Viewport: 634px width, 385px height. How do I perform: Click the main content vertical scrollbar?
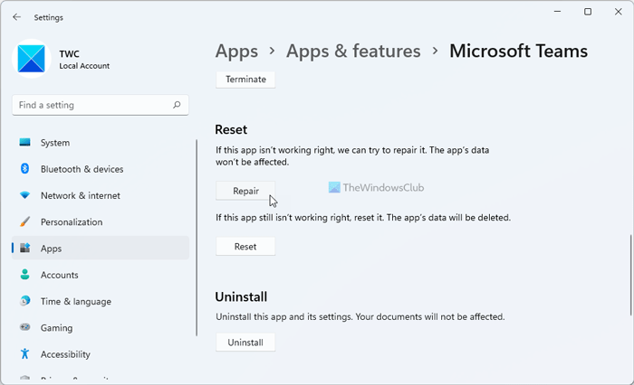point(629,274)
